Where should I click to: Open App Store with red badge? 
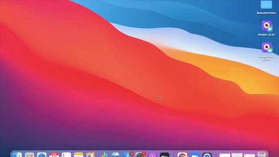tap(128, 155)
